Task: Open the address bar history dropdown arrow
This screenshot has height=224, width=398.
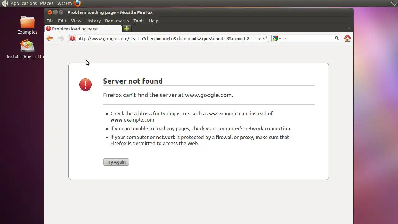Action: point(259,39)
